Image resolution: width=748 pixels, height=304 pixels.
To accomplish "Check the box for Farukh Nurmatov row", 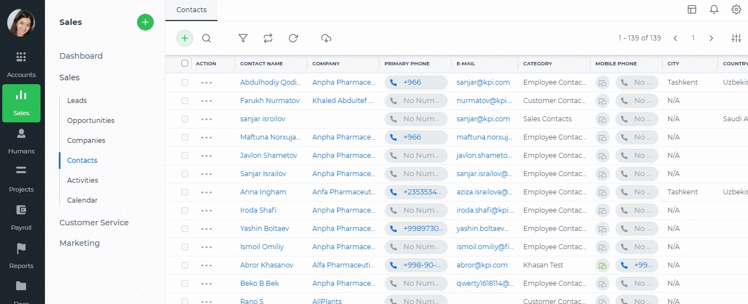I will [x=185, y=101].
